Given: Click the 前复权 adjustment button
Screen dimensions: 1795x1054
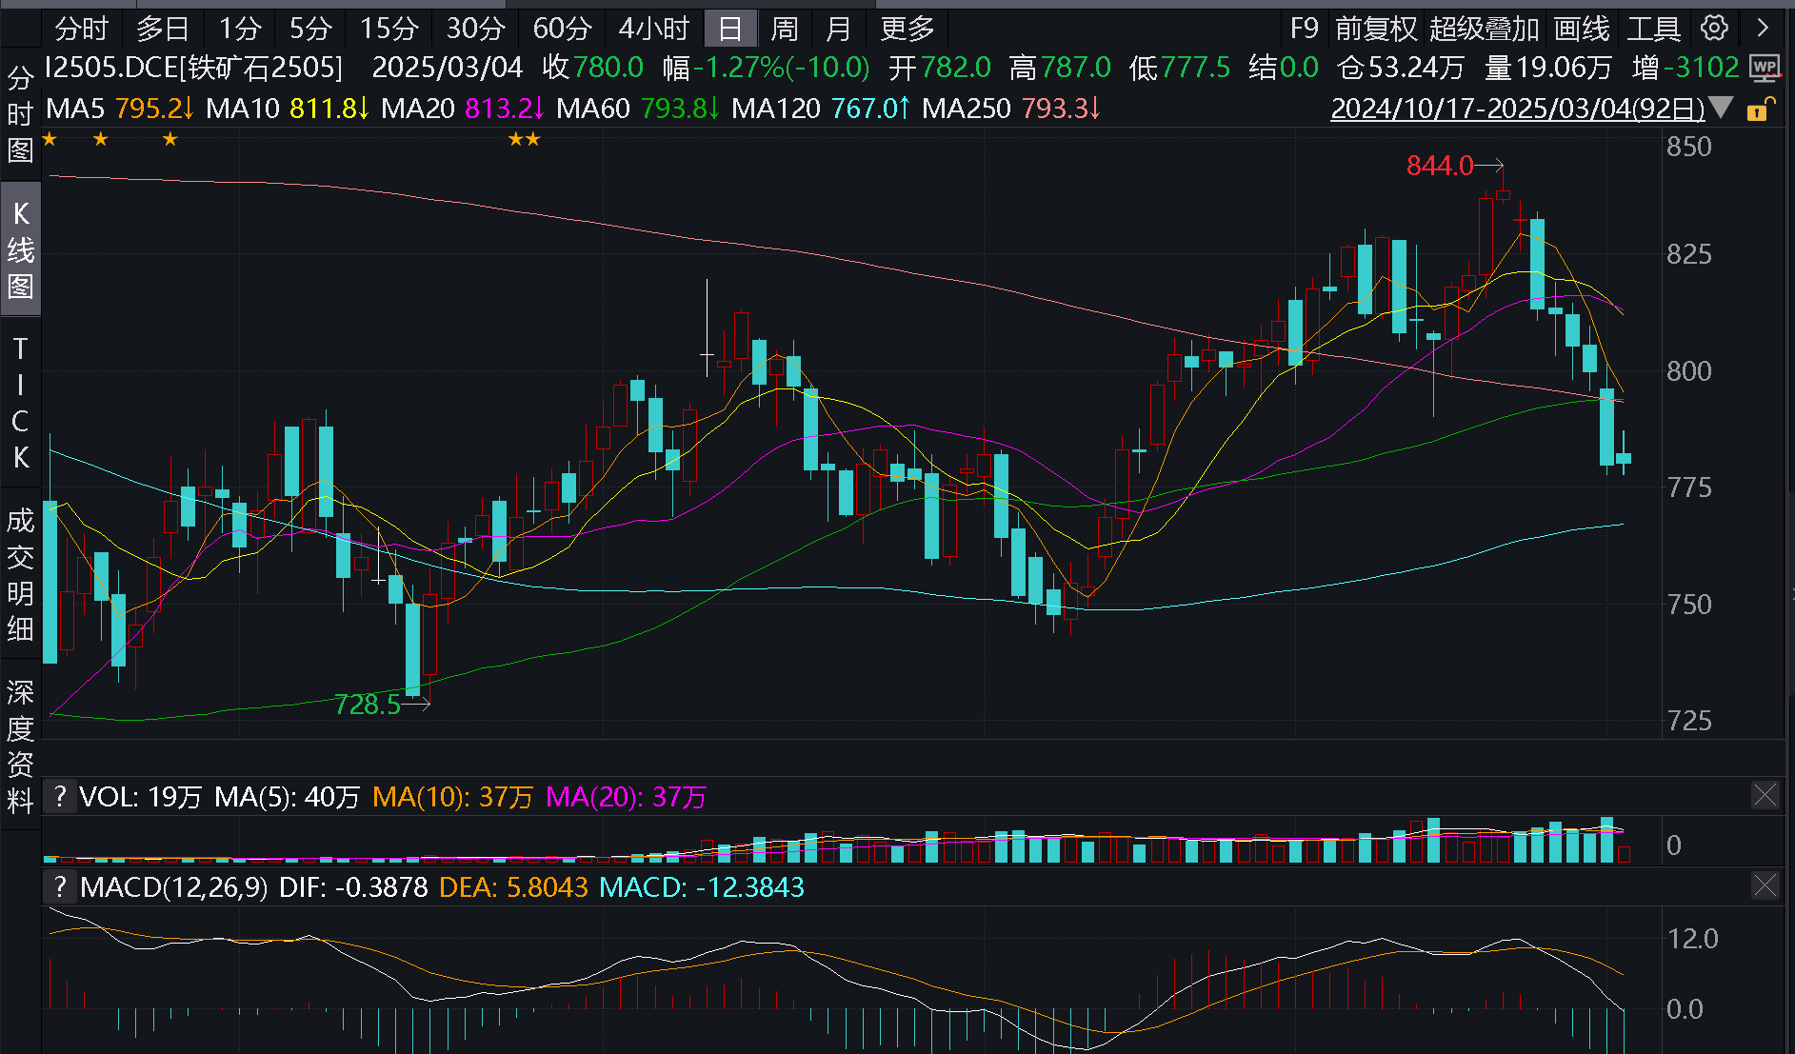Looking at the screenshot, I should (x=1375, y=29).
